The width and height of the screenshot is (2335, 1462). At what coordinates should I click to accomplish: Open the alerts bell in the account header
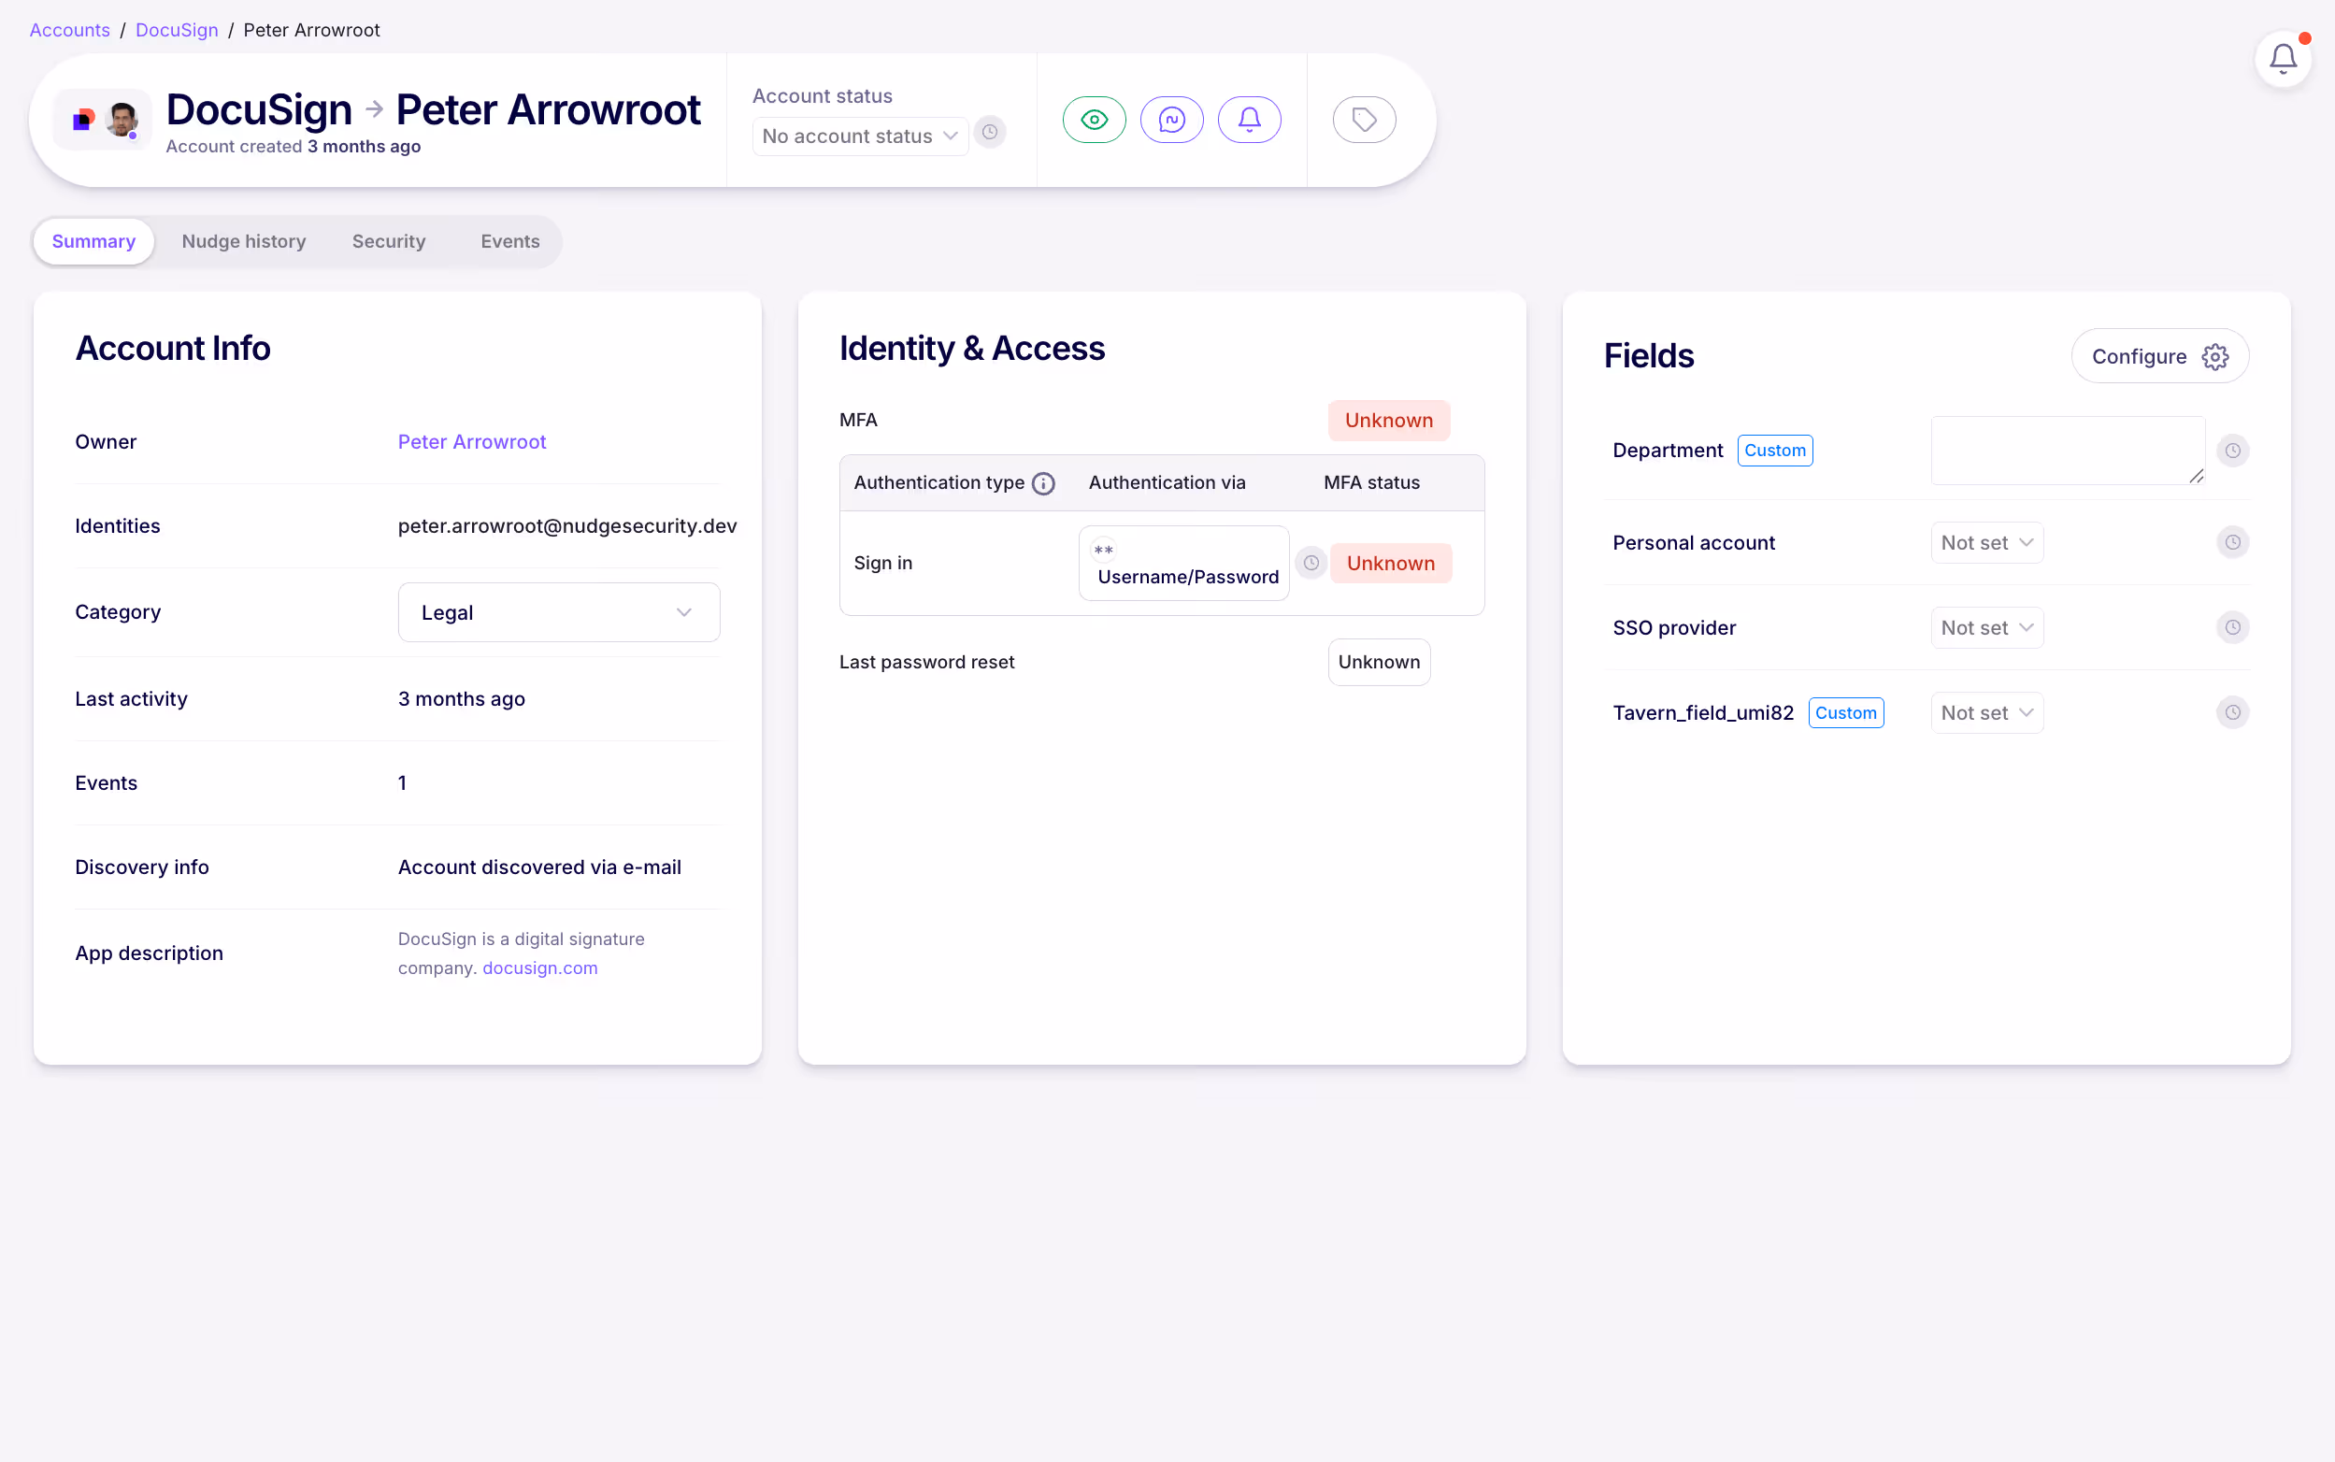pyautogui.click(x=1249, y=119)
